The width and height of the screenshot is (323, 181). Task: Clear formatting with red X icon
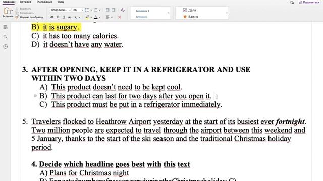(x=120, y=17)
